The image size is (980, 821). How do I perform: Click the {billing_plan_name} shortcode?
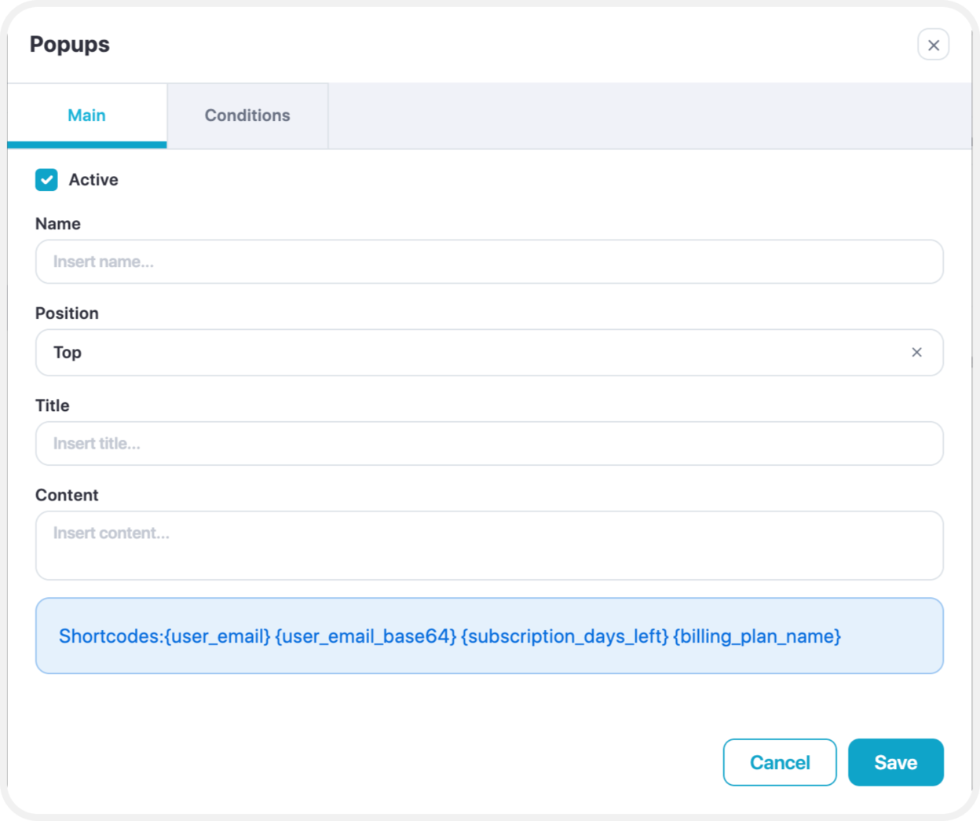coord(757,636)
